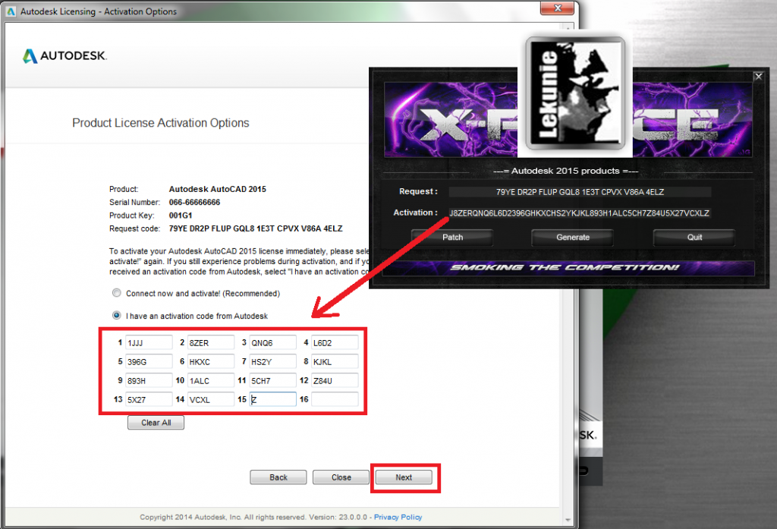The image size is (777, 529).
Task: Click activation code field 11 containing 5CH7
Action: [x=272, y=380]
